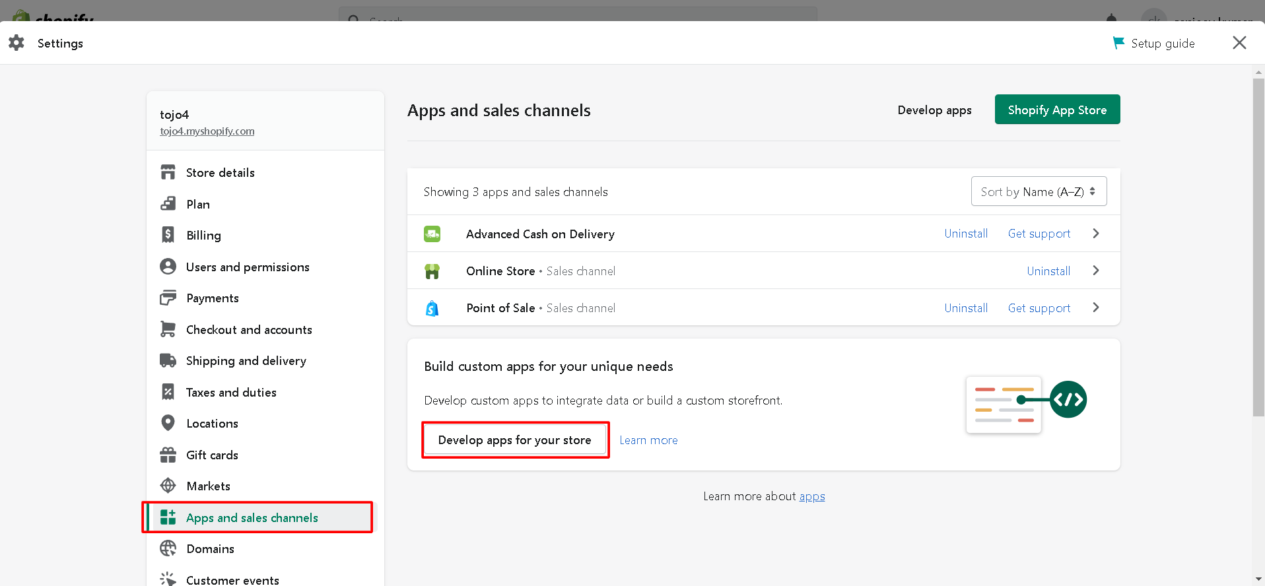This screenshot has width=1265, height=586.
Task: Get support for Advanced Cash on Delivery
Action: [x=1039, y=234]
